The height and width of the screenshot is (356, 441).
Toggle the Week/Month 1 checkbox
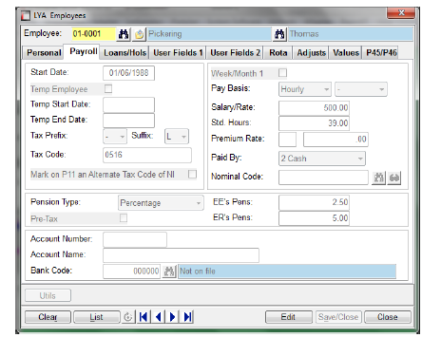click(282, 73)
